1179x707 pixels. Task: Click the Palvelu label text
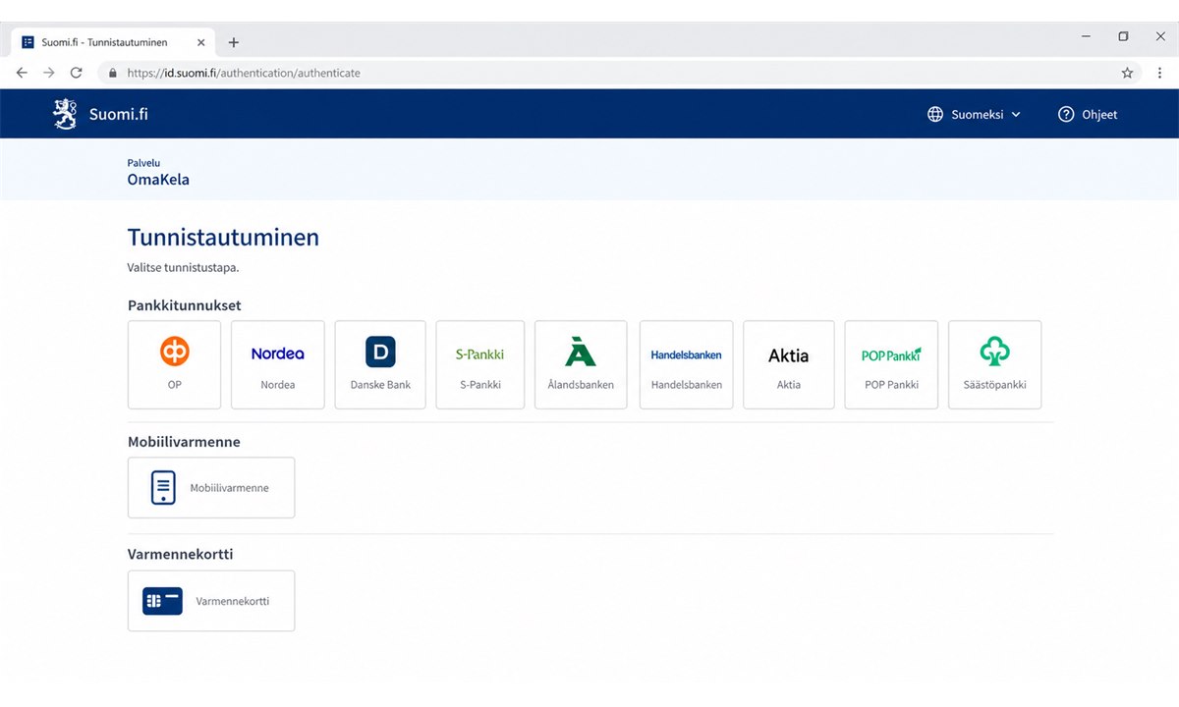point(143,163)
